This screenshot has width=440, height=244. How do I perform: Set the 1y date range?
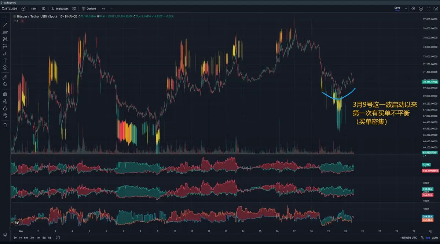[21, 237]
